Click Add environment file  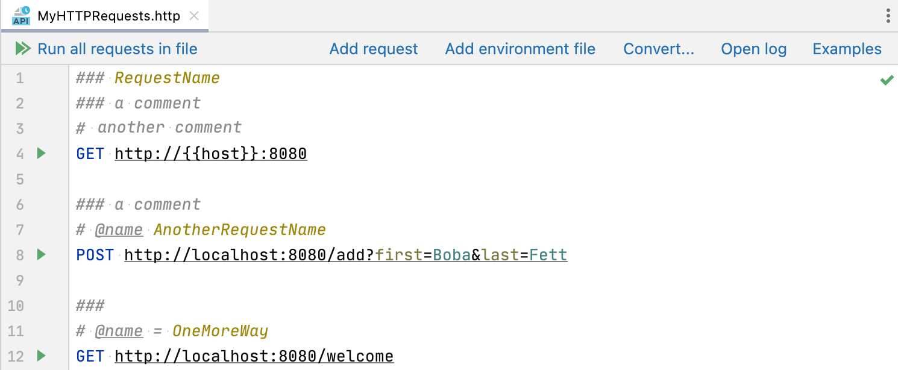pyautogui.click(x=520, y=49)
